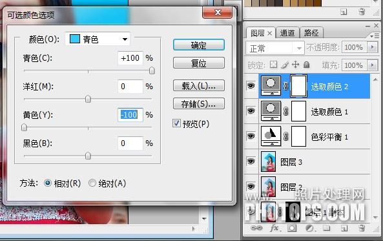Select the 绝对(A) method radio button
This screenshot has height=241, width=383.
click(x=92, y=183)
